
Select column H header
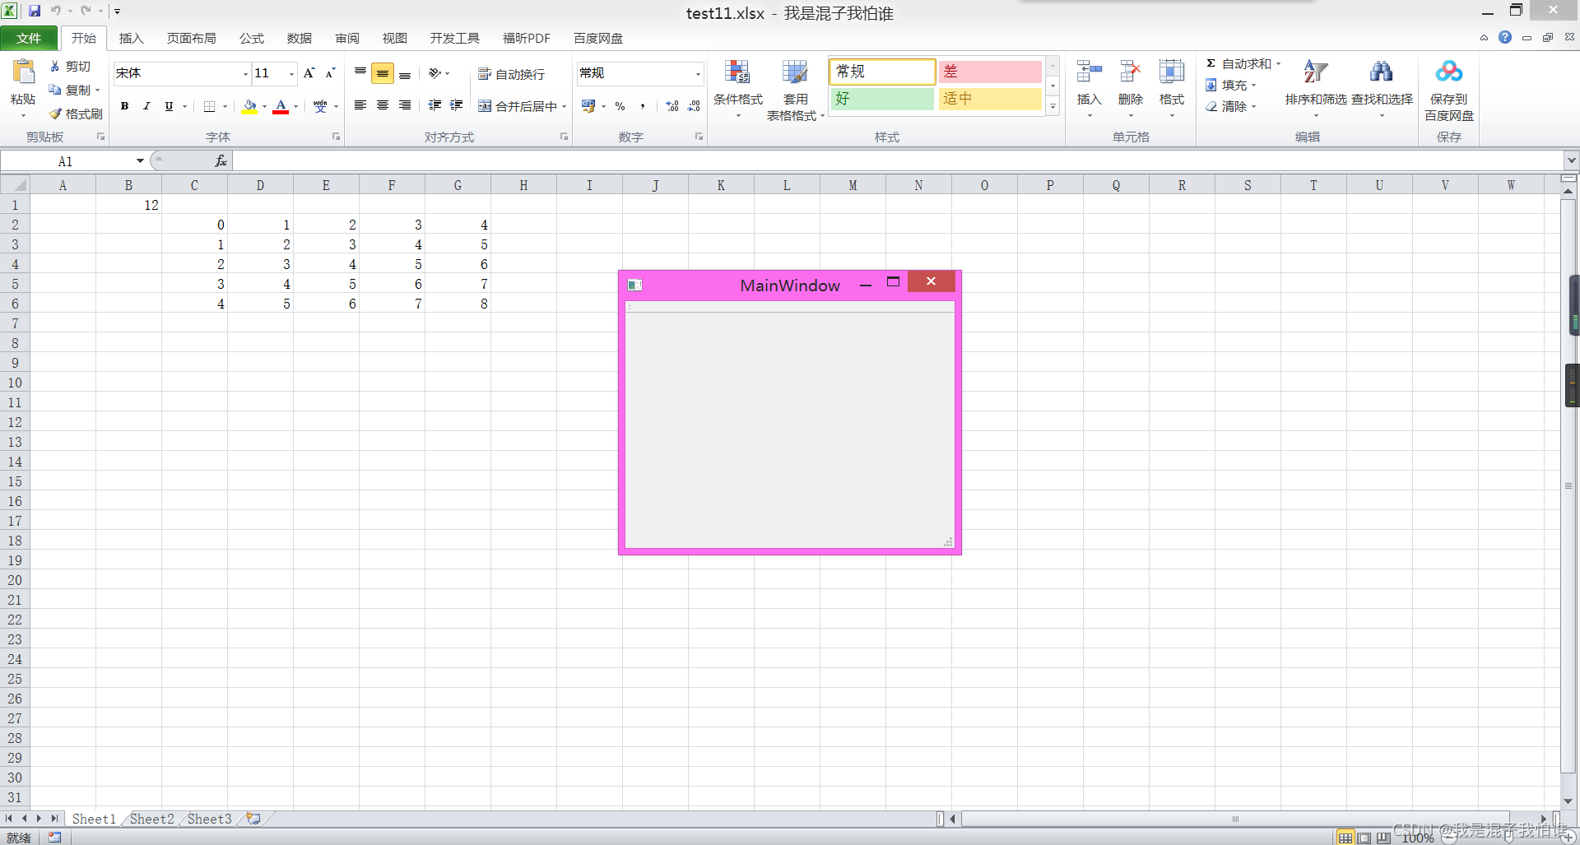[523, 185]
